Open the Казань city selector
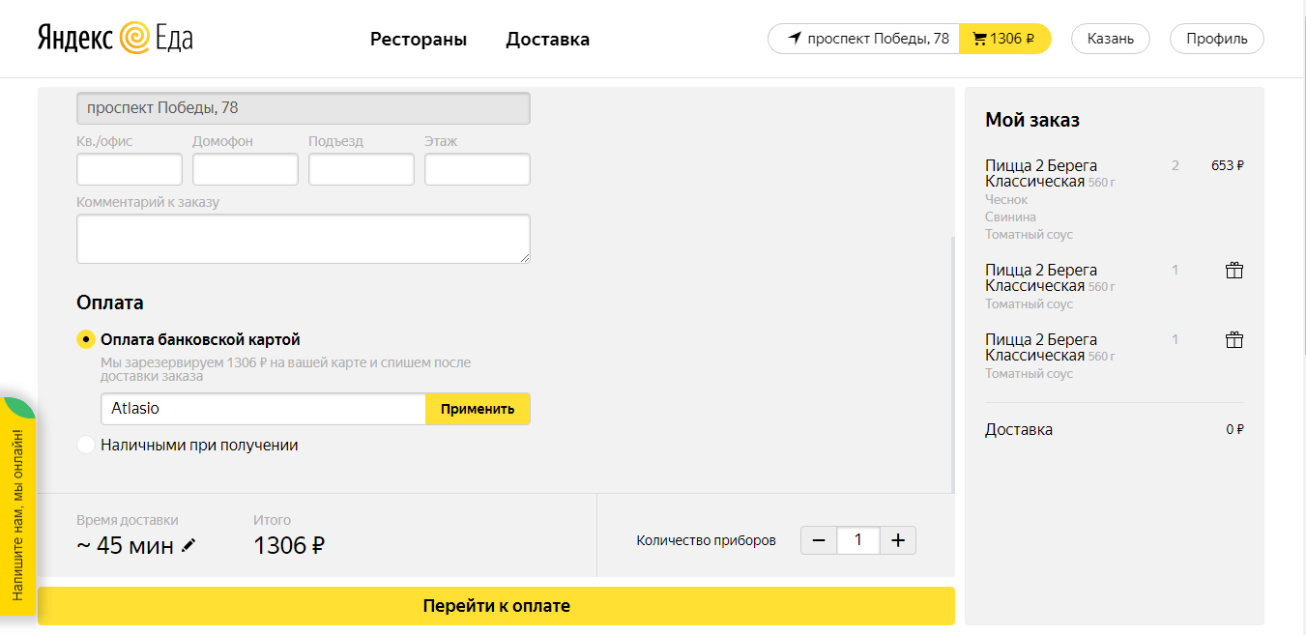 pyautogui.click(x=1110, y=39)
